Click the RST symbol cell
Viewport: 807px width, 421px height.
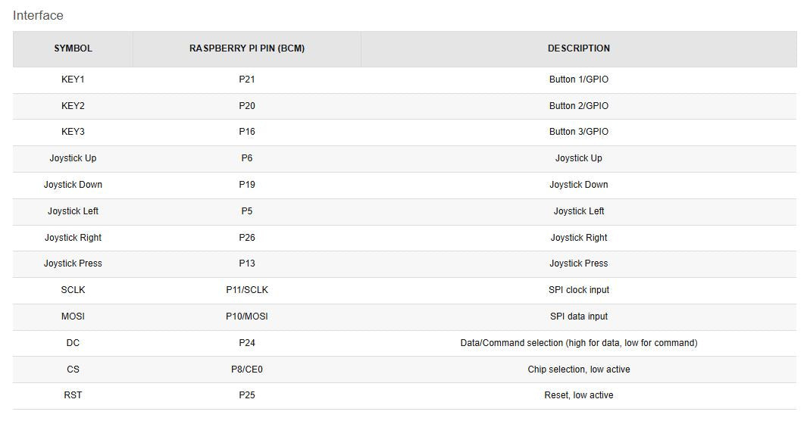pyautogui.click(x=73, y=395)
